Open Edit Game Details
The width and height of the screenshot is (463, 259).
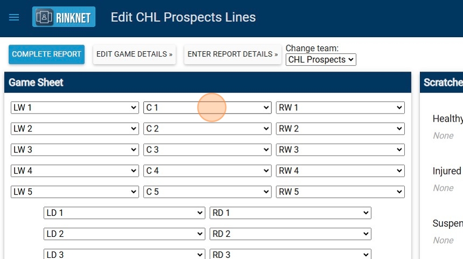tap(134, 54)
